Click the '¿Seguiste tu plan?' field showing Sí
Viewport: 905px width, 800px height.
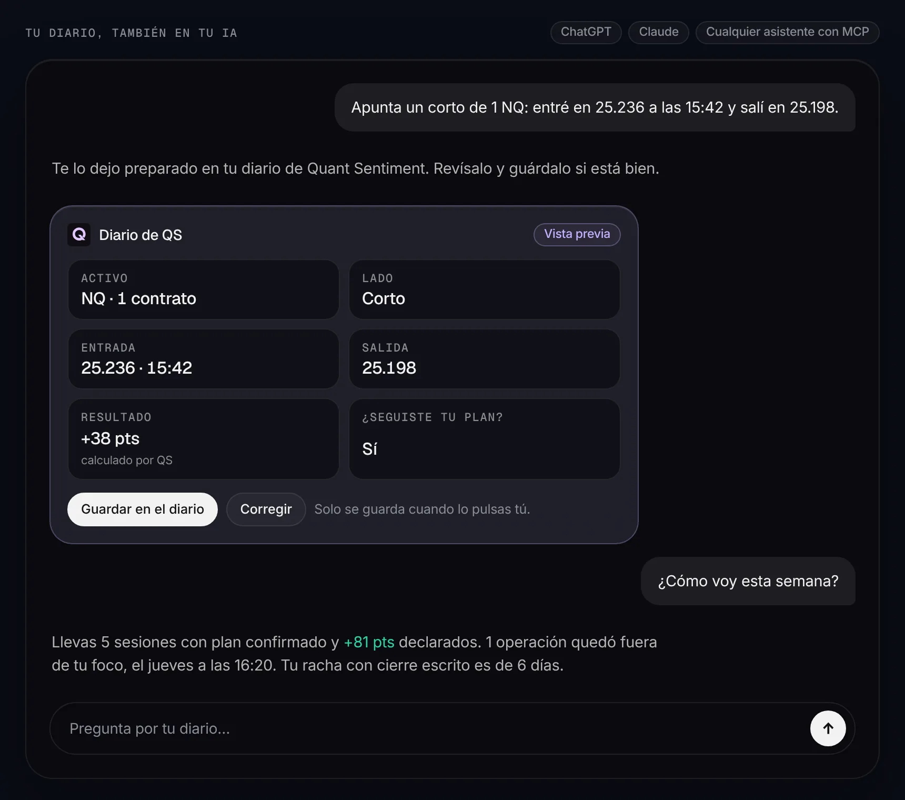(485, 439)
